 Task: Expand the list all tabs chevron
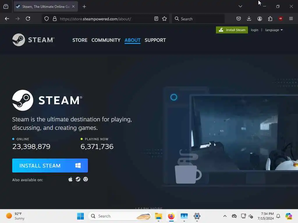click(240, 6)
